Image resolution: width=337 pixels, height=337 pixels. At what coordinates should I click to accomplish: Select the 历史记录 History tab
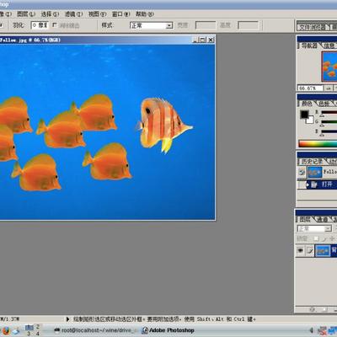312,162
